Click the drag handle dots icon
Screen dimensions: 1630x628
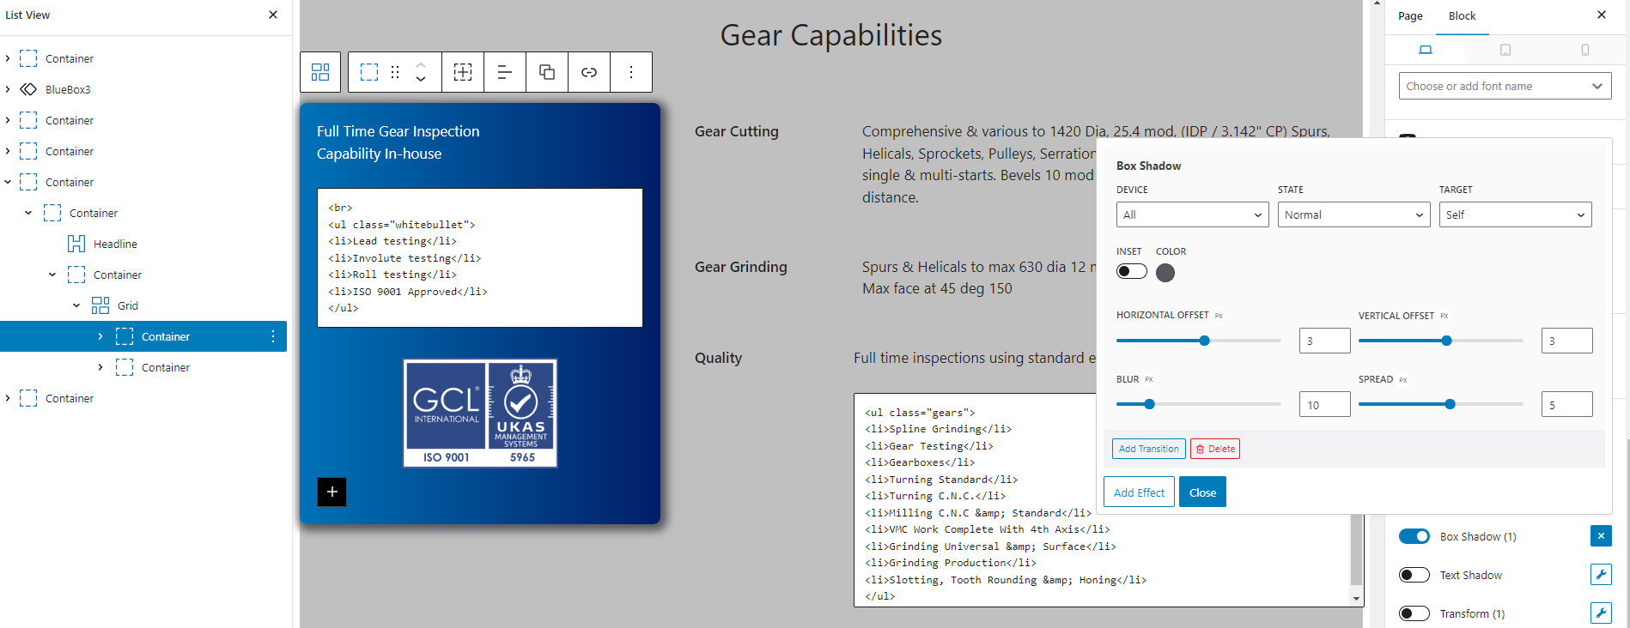[x=395, y=72]
